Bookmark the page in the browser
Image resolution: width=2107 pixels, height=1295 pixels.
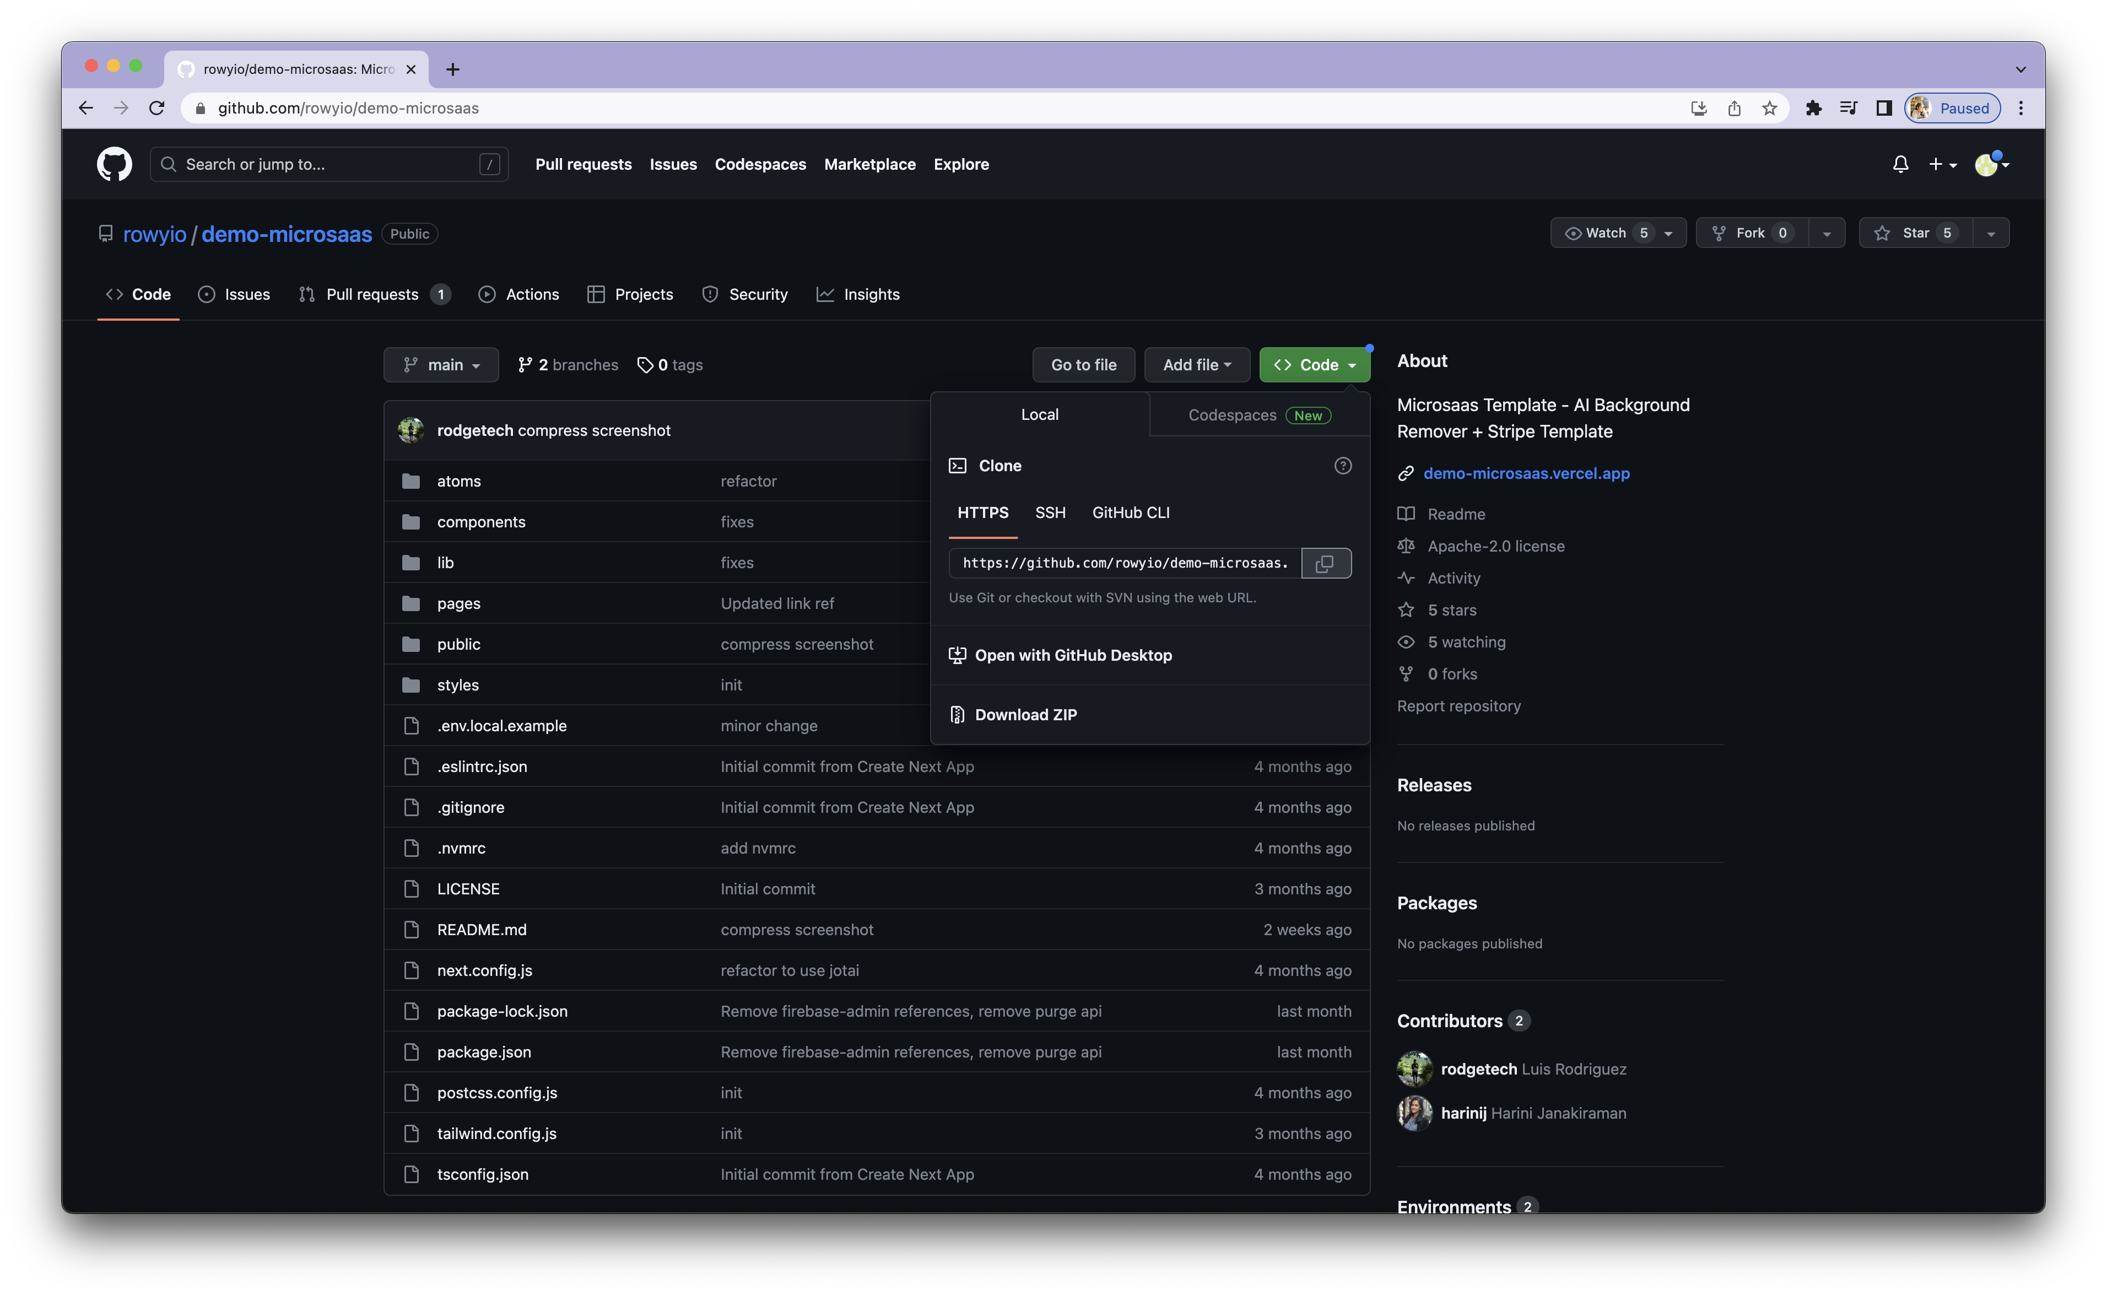1770,108
